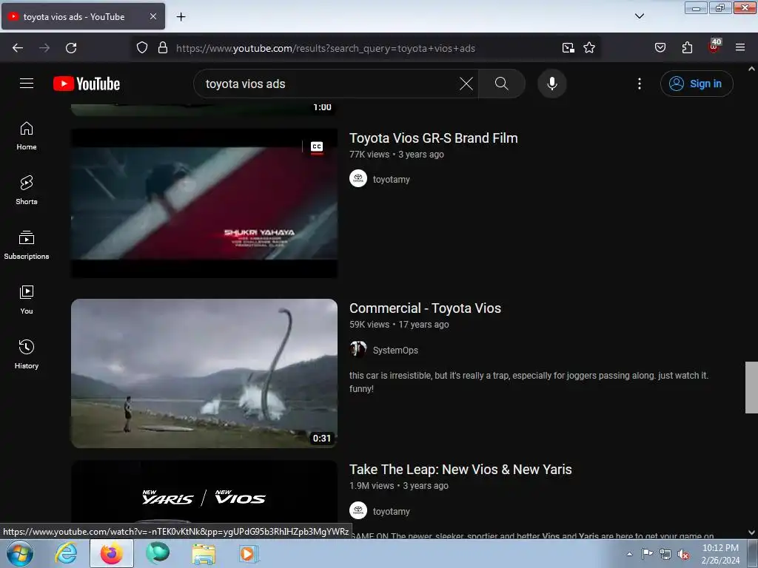Open Toyota Vios GR-S Brand Film title

[x=434, y=138]
